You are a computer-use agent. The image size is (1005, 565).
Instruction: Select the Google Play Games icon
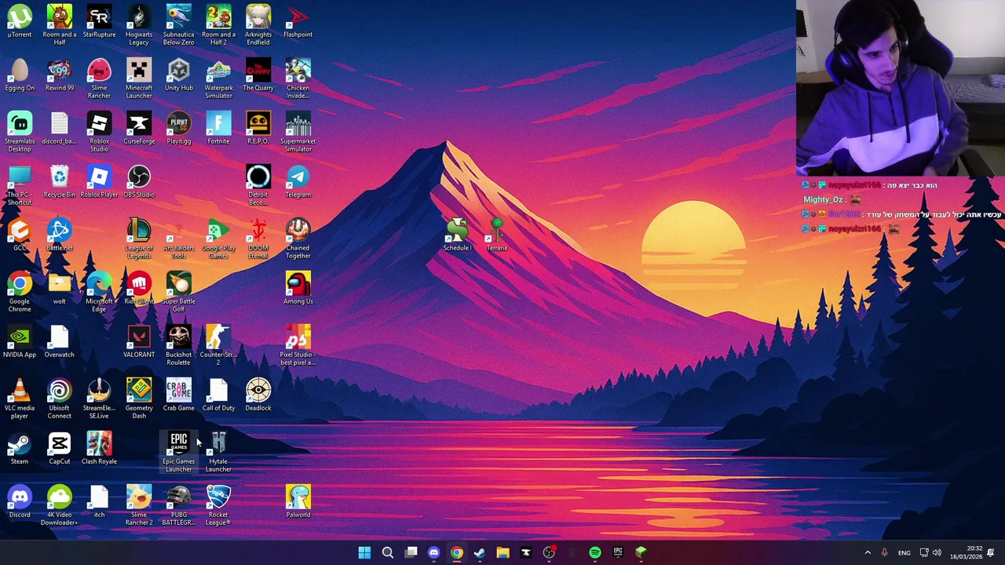click(x=218, y=239)
